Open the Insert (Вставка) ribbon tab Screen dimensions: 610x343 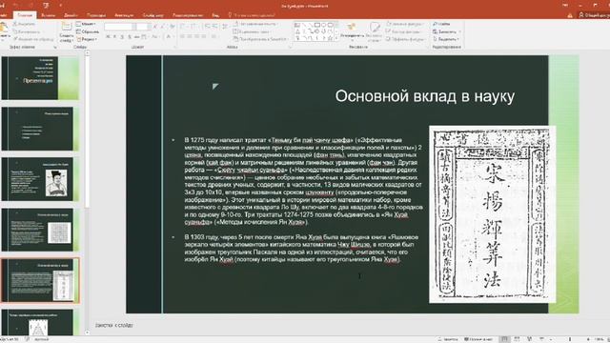(x=49, y=15)
